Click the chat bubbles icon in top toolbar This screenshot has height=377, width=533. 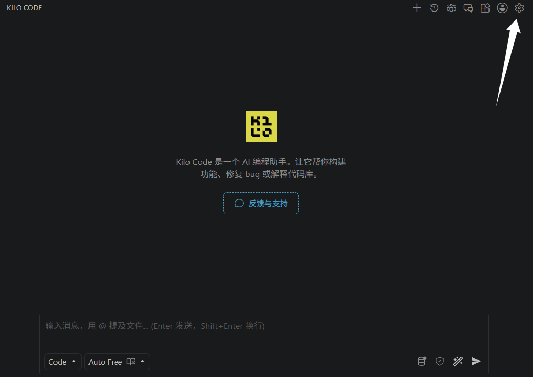[468, 8]
